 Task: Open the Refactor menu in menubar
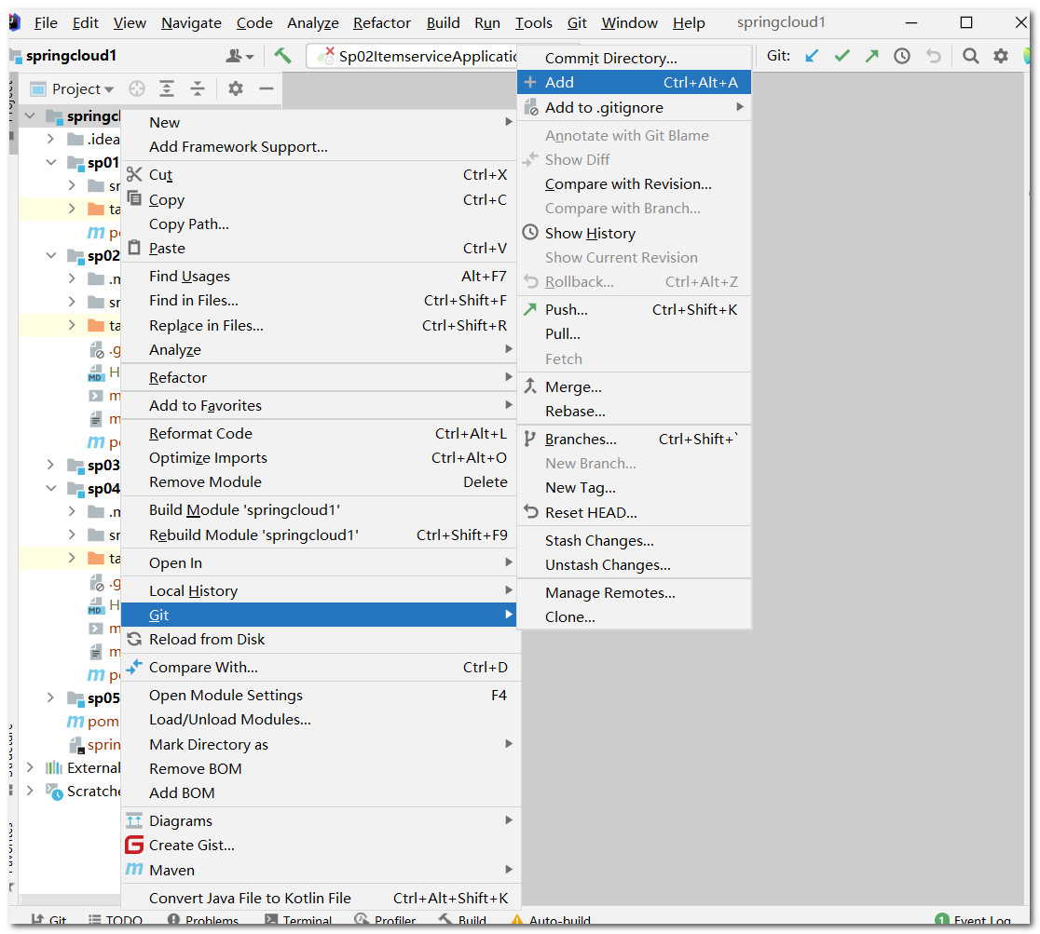pyautogui.click(x=381, y=23)
